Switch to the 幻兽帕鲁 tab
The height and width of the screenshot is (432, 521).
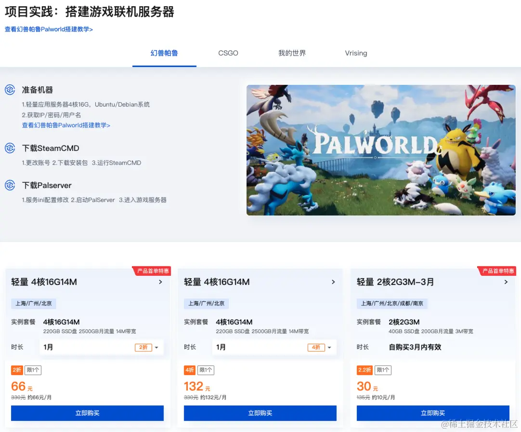tap(164, 53)
